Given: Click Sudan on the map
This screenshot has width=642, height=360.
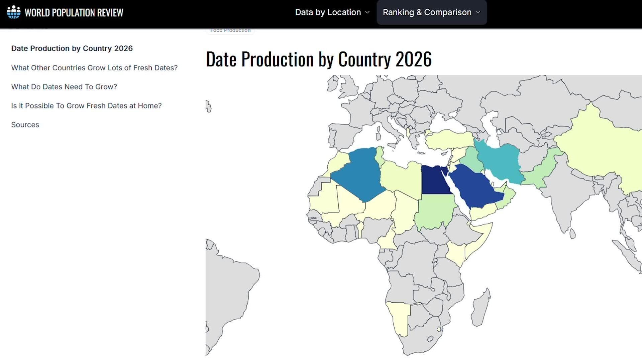Looking at the screenshot, I should 435,210.
